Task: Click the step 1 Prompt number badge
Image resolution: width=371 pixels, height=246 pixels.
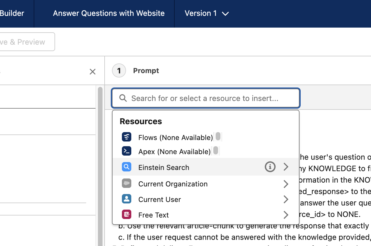Action: point(119,71)
